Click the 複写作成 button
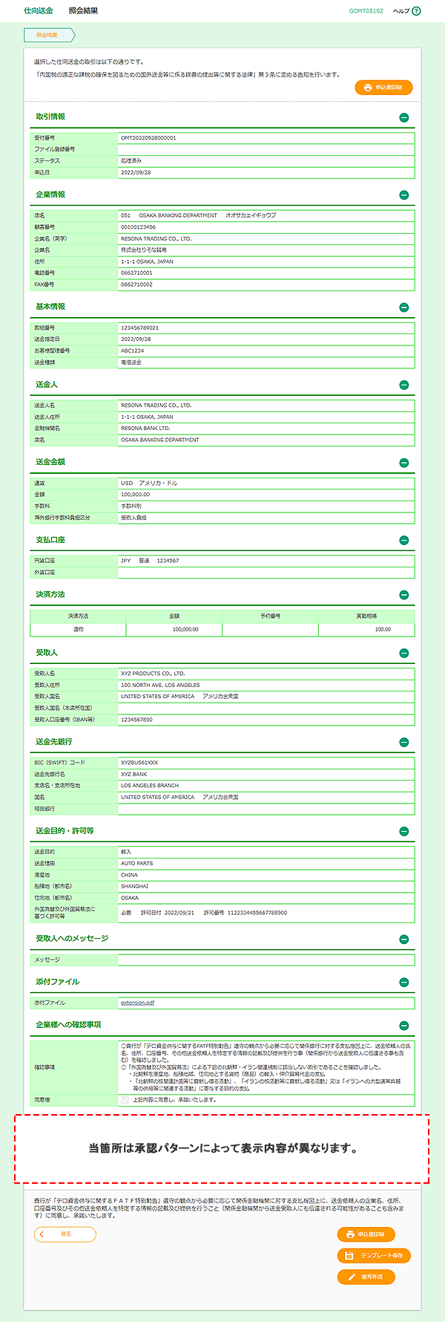The height and width of the screenshot is (1322, 445). pyautogui.click(x=366, y=1277)
